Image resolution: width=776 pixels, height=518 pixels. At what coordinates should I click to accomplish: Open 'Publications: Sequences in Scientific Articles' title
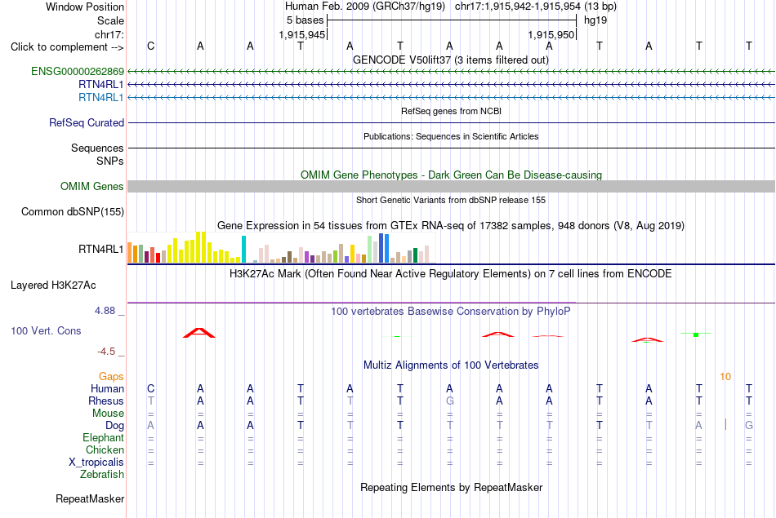coord(451,136)
